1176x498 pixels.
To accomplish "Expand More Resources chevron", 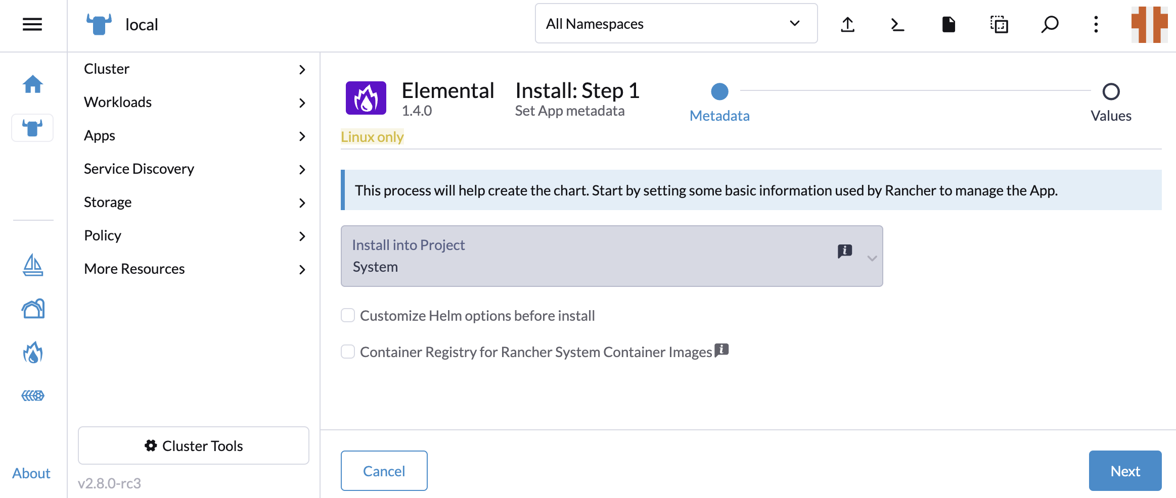I will tap(302, 269).
